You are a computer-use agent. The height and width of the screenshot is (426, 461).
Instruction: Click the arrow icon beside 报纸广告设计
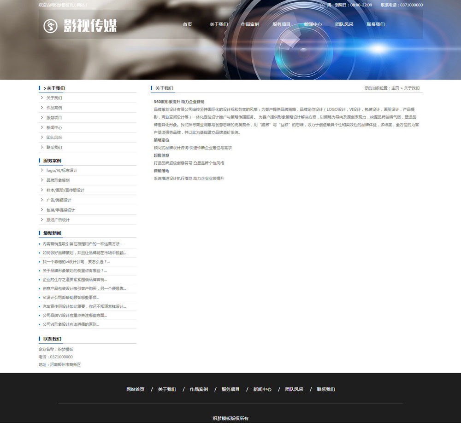pos(41,220)
